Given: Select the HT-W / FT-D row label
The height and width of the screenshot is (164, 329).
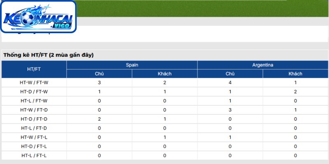Looking at the screenshot, I should click(x=34, y=110).
